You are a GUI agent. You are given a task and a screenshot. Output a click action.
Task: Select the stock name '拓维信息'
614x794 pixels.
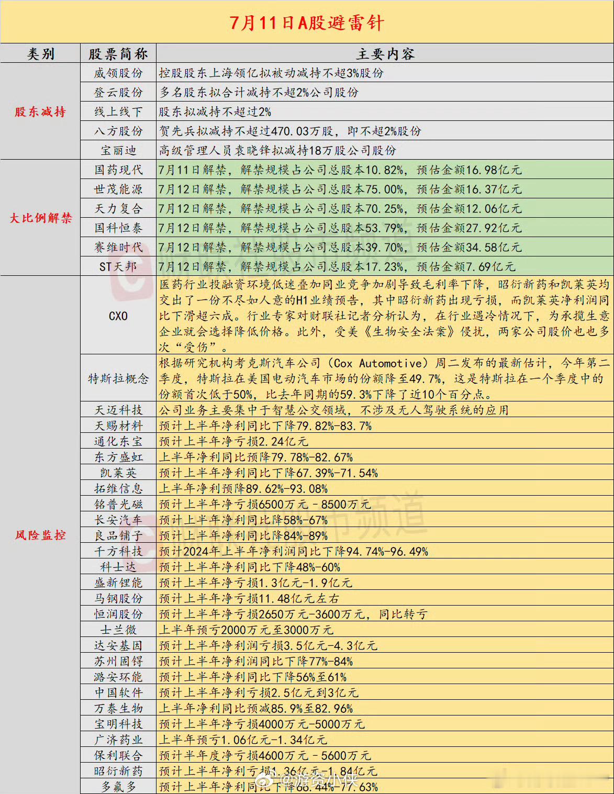tap(118, 488)
